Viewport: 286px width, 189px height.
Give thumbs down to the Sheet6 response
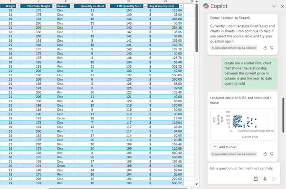[x=272, y=48]
